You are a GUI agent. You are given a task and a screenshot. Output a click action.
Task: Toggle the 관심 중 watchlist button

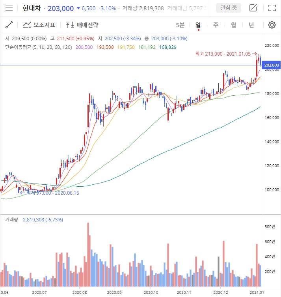(x=229, y=8)
